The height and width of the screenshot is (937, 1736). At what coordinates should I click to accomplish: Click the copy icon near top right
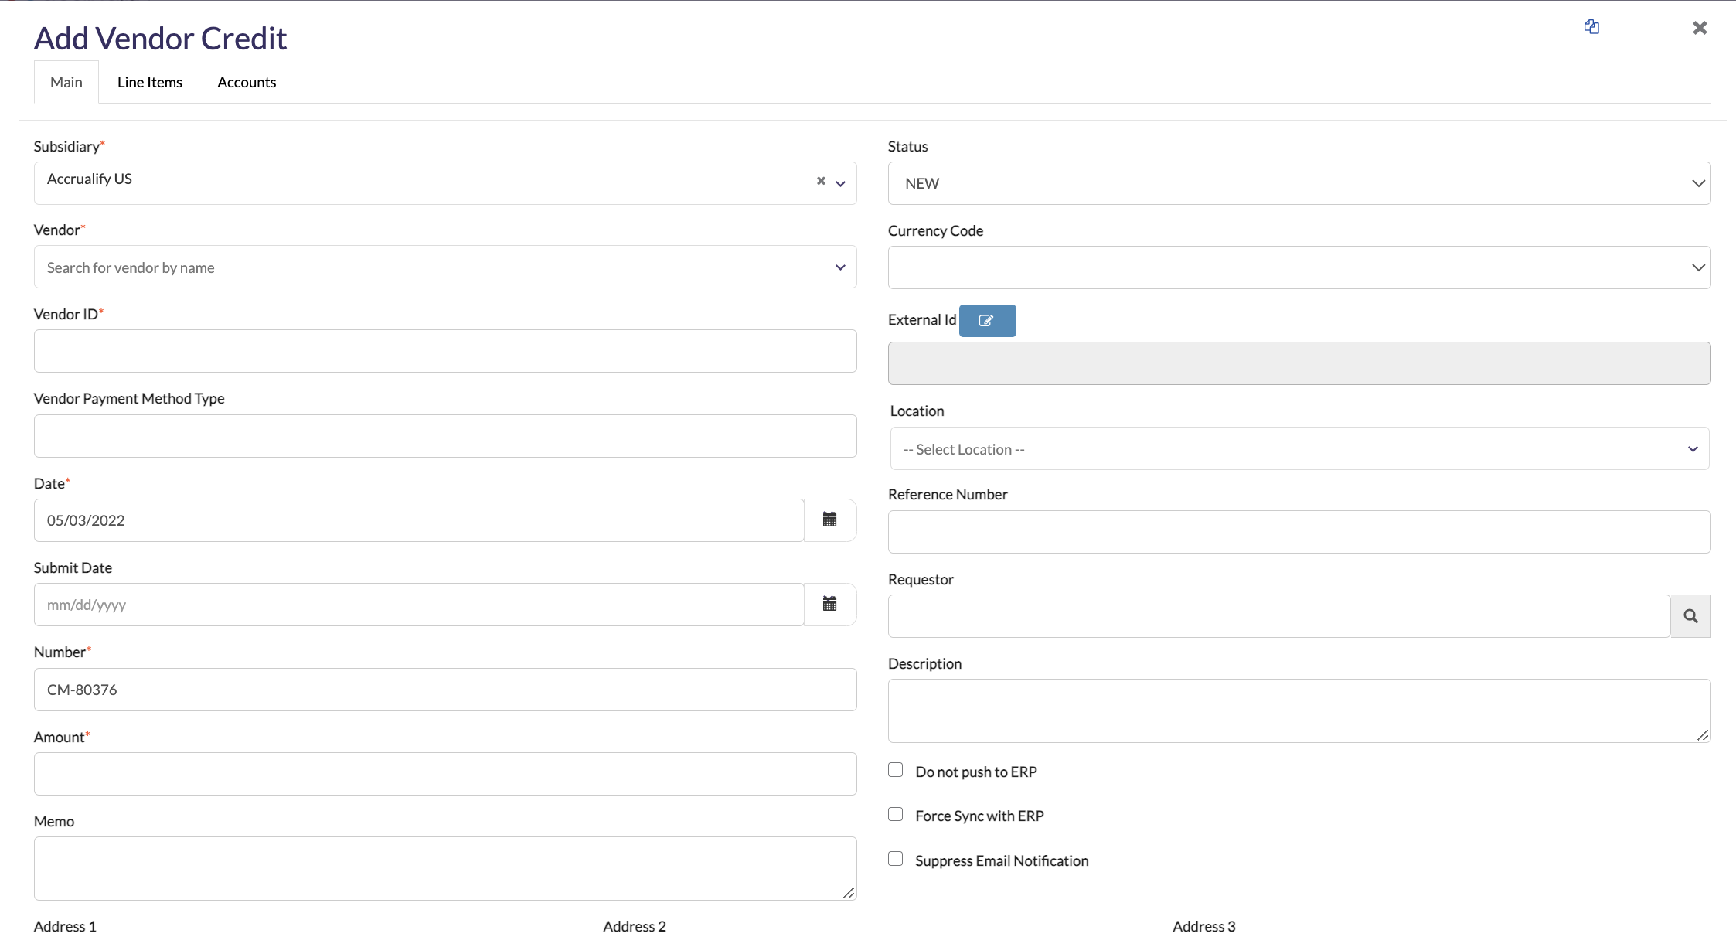pyautogui.click(x=1591, y=27)
